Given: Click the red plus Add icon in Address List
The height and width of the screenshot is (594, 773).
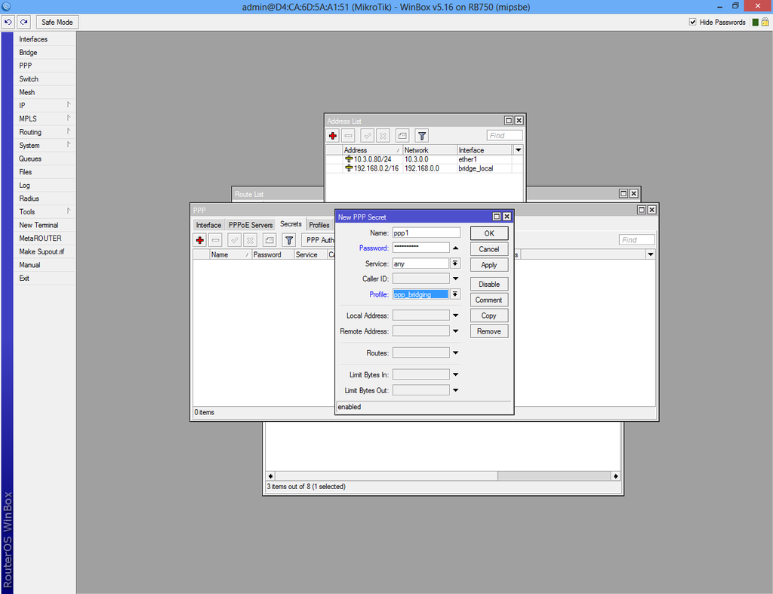Looking at the screenshot, I should [x=333, y=136].
